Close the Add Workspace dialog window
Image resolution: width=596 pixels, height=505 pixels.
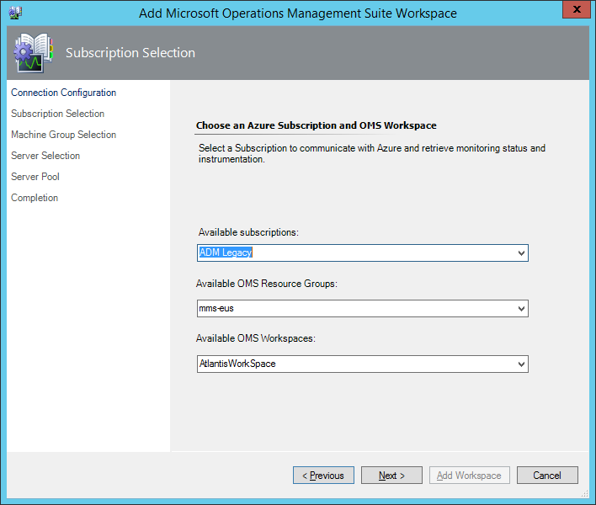tap(577, 9)
